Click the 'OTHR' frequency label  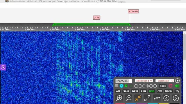coord(97,18)
